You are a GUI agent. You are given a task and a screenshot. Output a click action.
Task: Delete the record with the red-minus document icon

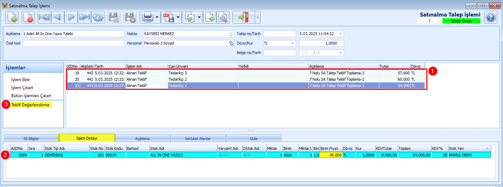28,17
